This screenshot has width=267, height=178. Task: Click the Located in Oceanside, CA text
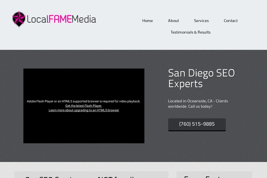(198, 104)
